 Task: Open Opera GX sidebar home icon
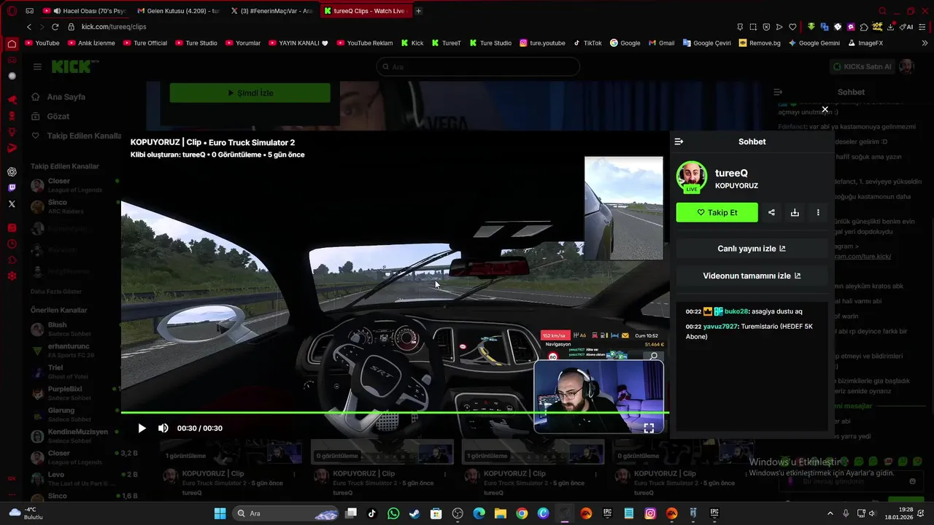click(12, 44)
